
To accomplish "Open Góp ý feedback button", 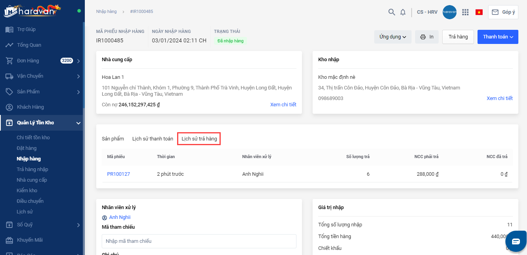I will click(503, 12).
